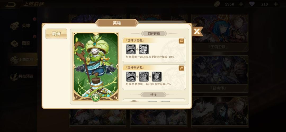286x132 pixels.
Task: Click the hero card illustration
Action: pos(96,67)
